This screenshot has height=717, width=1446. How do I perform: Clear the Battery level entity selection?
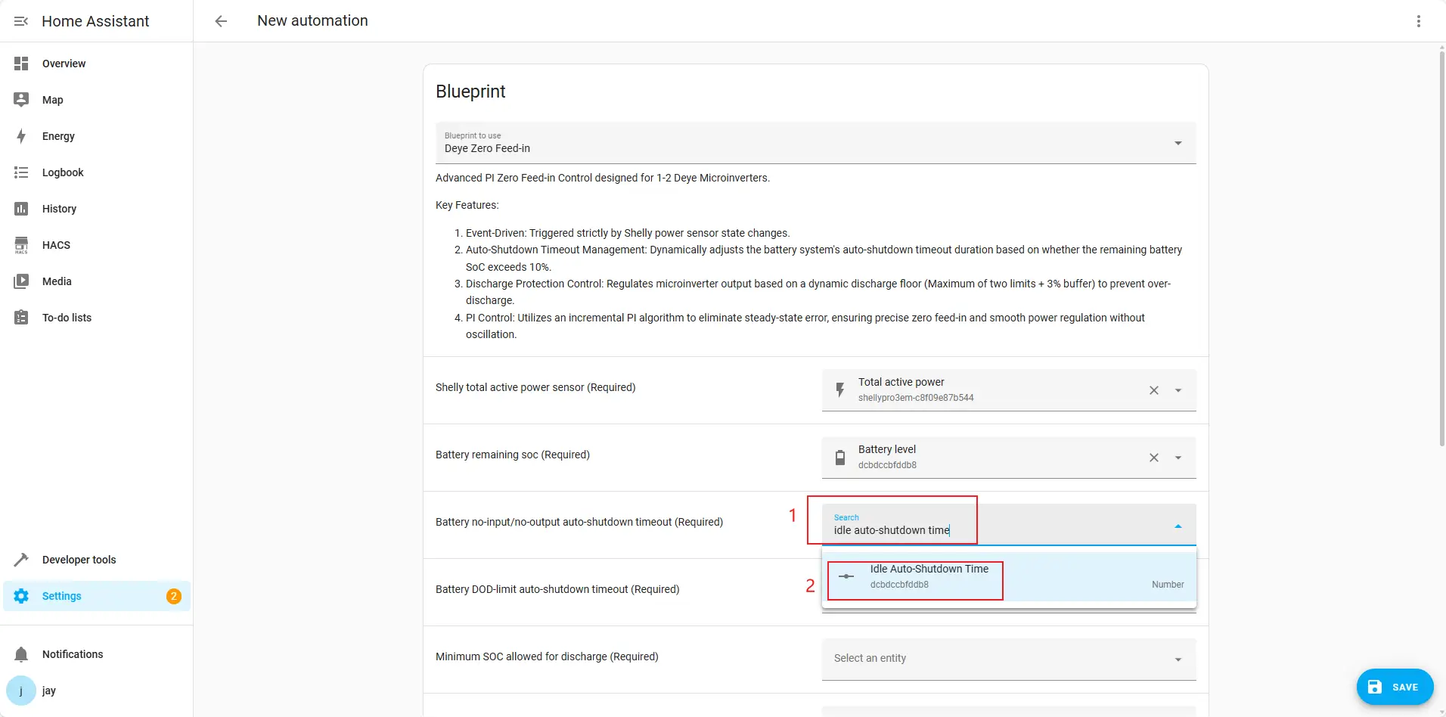click(1153, 458)
